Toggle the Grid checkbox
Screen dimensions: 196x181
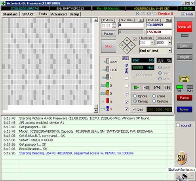point(134,109)
